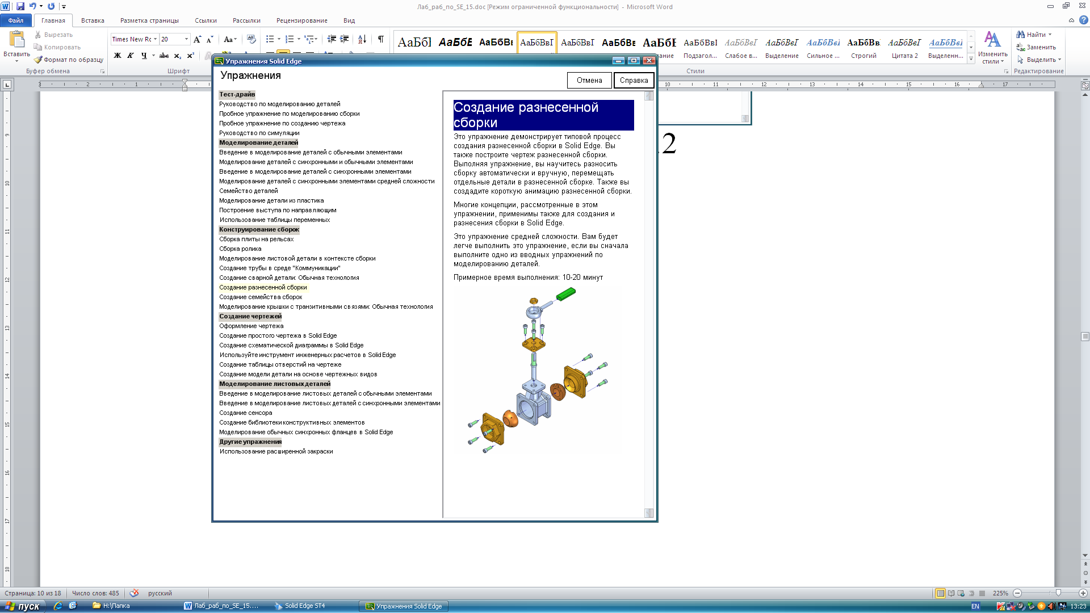The image size is (1090, 613).
Task: Toggle Bold (Ж) formatting
Action: click(118, 56)
